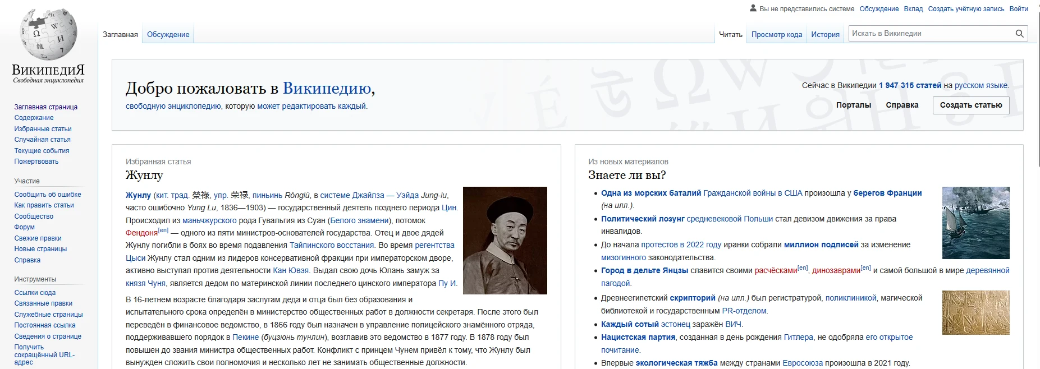Viewport: 1040px width, 369px height.
Task: Open the PR-отделом link
Action: coord(744,311)
